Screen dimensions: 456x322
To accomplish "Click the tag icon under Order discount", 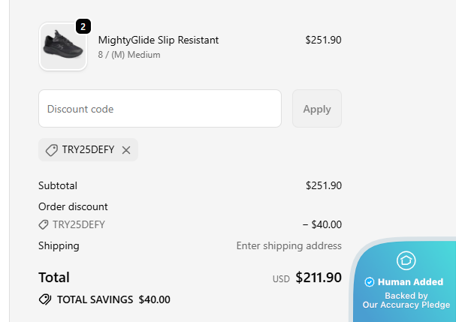I will 44,224.
